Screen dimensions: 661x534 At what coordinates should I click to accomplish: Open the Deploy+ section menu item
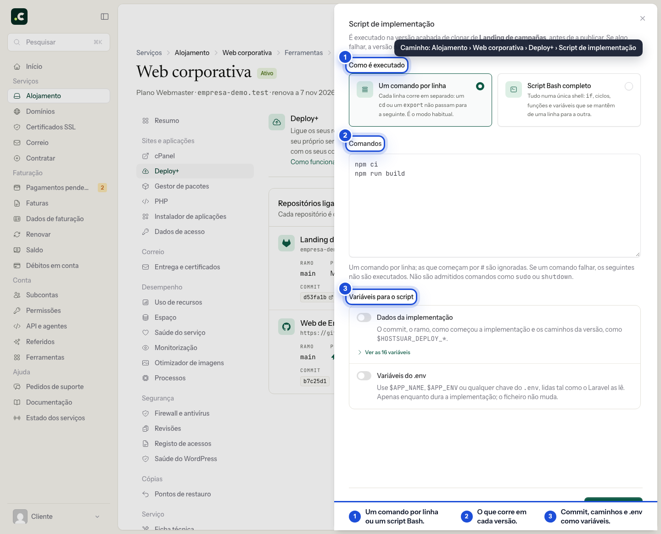coord(195,171)
